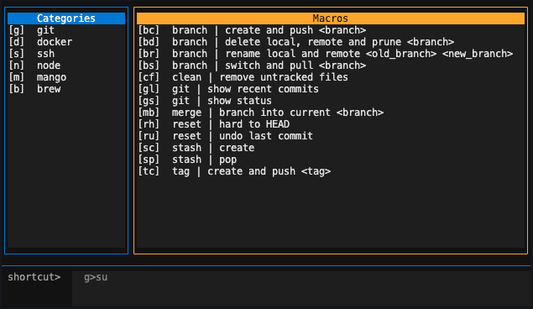Choose 'rename local and remote' branch macro
Screen dimensions: 533x309
click(x=331, y=54)
